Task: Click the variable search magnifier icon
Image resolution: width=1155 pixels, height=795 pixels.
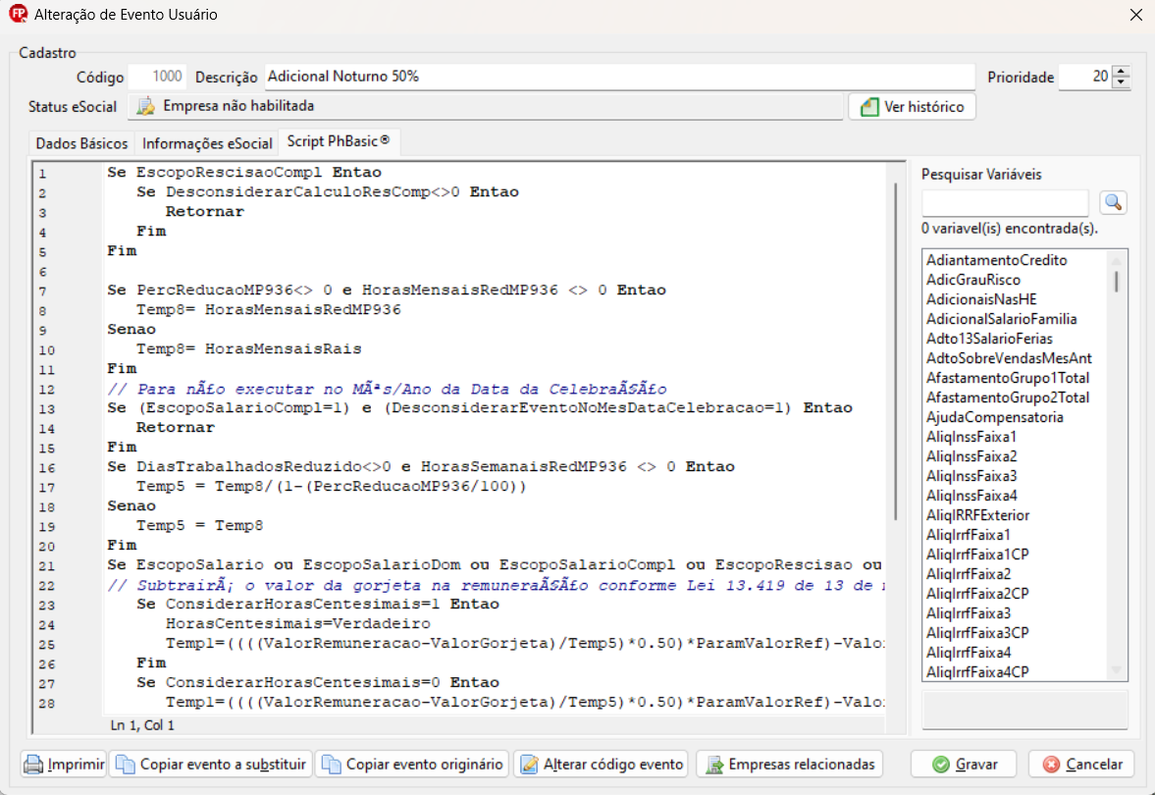Action: coord(1113,202)
